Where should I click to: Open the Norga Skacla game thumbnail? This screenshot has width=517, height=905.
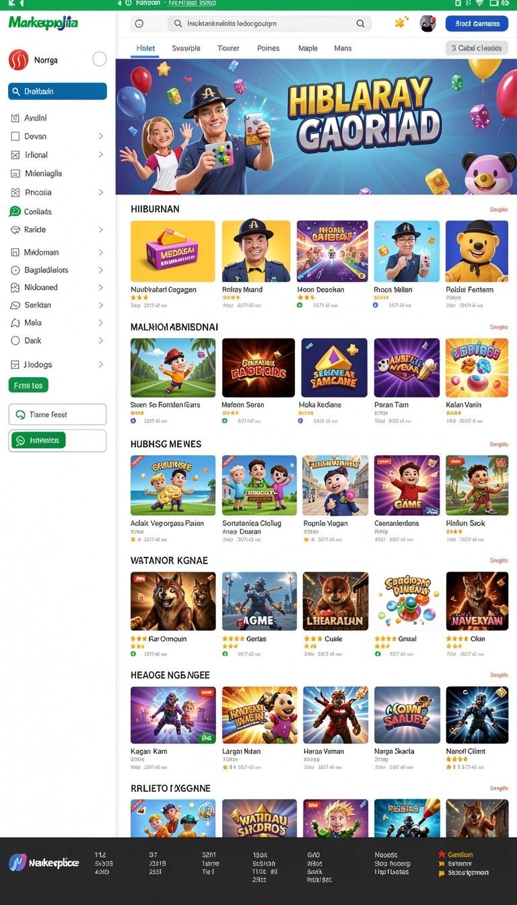[407, 715]
